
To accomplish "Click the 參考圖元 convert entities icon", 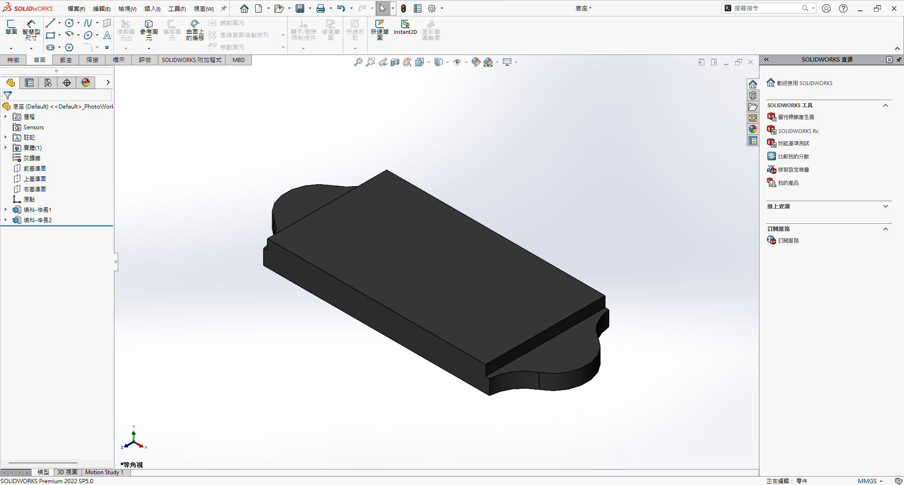I will [149, 30].
